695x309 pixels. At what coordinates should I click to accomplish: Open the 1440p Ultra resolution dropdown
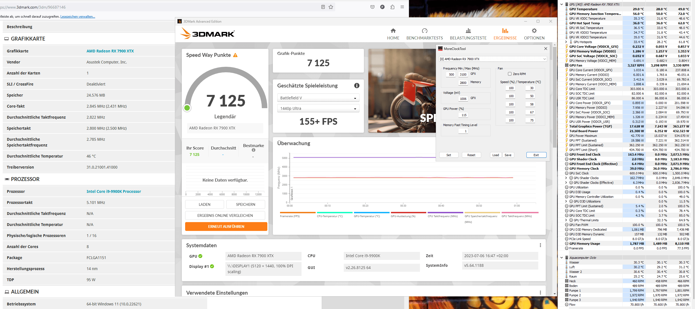(318, 108)
